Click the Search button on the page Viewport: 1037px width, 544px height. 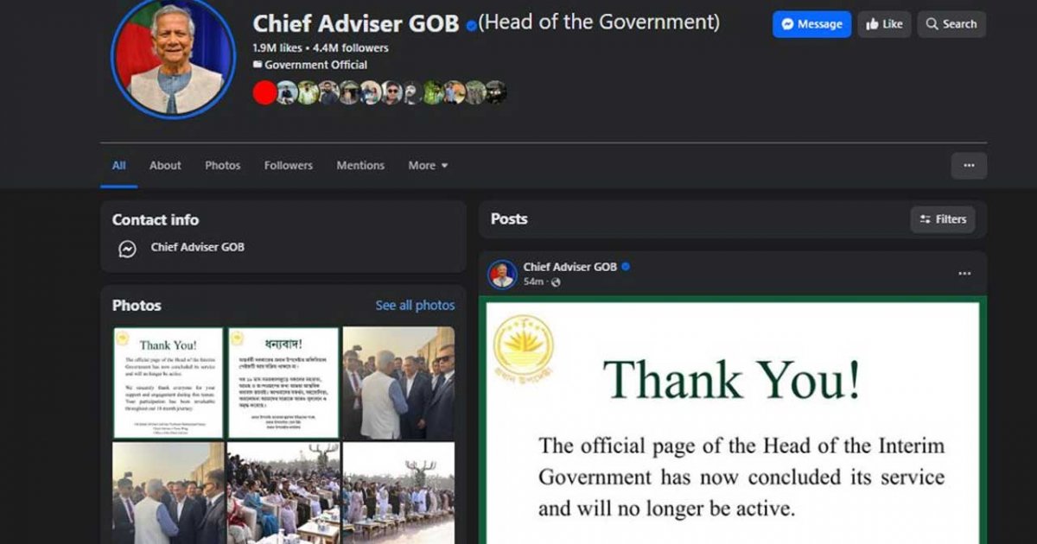pyautogui.click(x=951, y=24)
